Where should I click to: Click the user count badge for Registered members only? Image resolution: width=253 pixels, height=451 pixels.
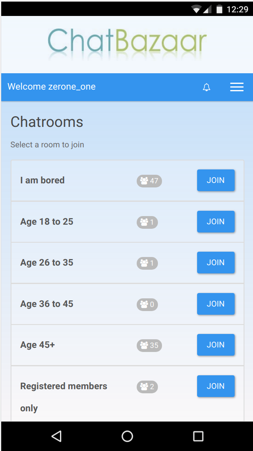point(147,387)
